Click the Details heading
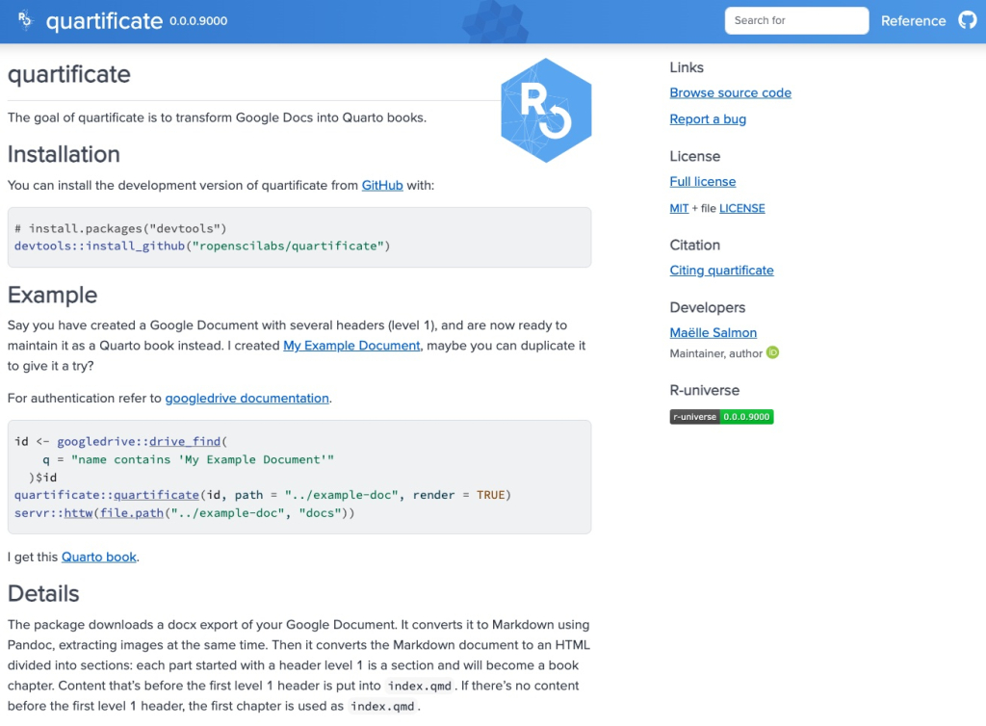Viewport: 986px width, 726px height. pos(43,593)
